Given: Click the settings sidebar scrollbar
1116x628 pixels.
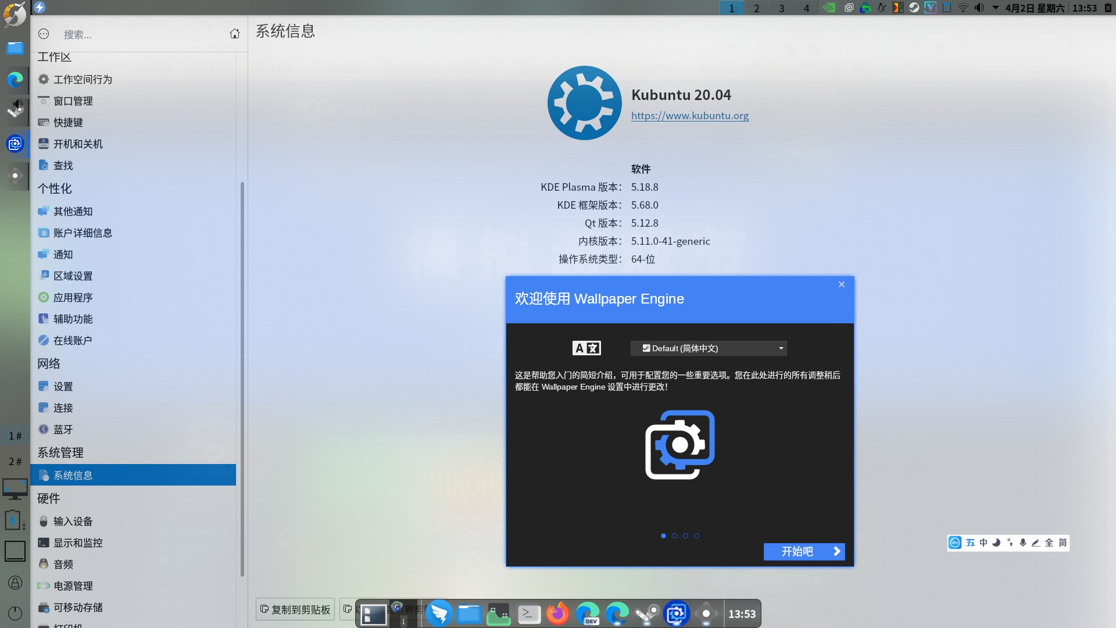Looking at the screenshot, I should [x=242, y=379].
